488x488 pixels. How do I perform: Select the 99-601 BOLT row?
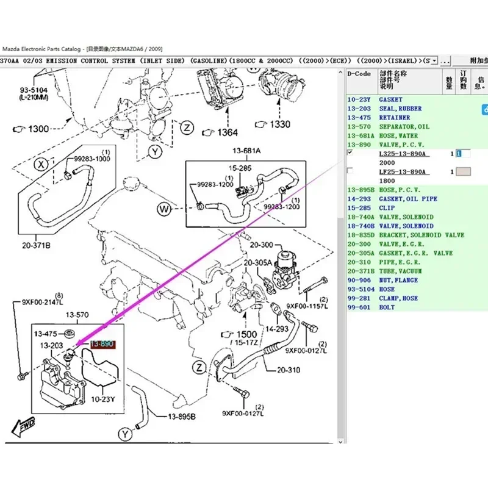pos(417,307)
